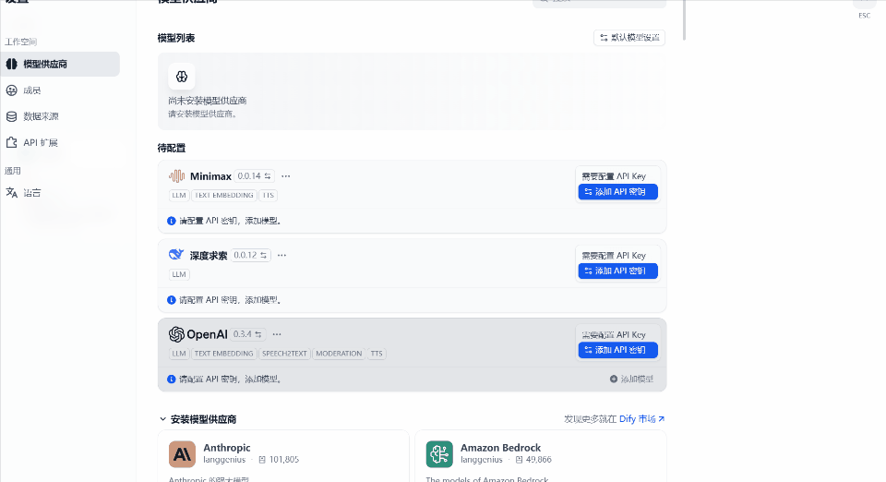Click Minimax info icon beside API notice
This screenshot has width=886, height=482.
172,221
